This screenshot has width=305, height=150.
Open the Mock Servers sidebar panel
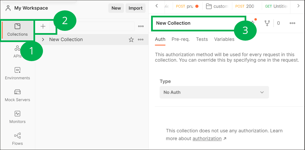(17, 95)
